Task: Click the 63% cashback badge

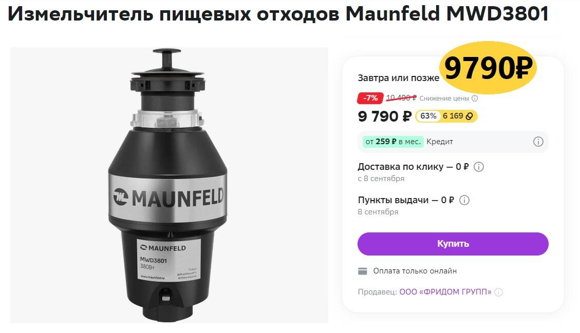Action: (x=428, y=116)
